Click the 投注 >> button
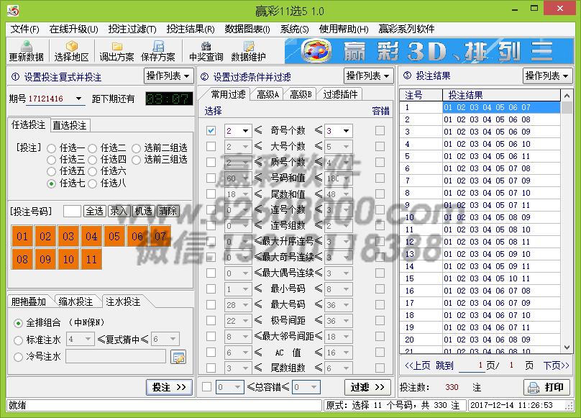The image size is (581, 418). click(x=169, y=387)
